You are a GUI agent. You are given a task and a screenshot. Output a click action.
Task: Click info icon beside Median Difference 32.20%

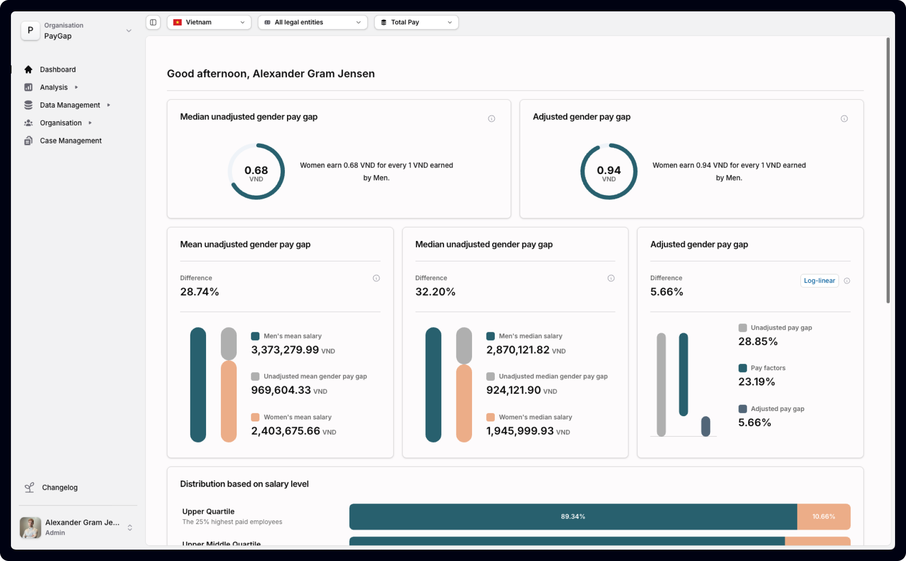[x=611, y=278]
